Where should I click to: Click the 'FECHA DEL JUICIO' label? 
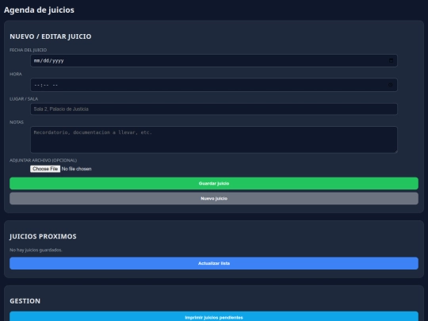pos(28,50)
